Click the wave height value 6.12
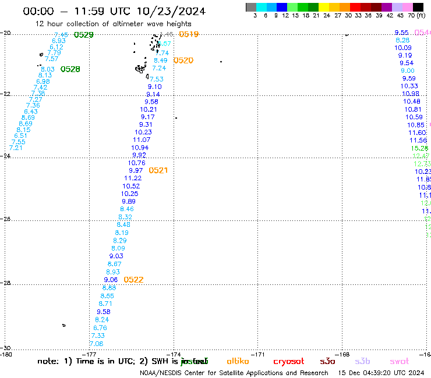This screenshot has width=431, height=378. pos(56,47)
